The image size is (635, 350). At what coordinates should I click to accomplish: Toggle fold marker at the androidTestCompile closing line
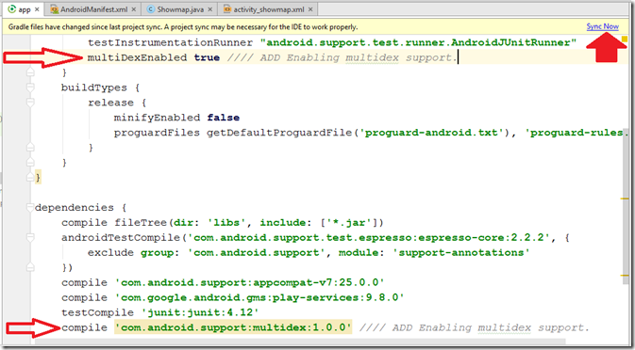click(29, 267)
